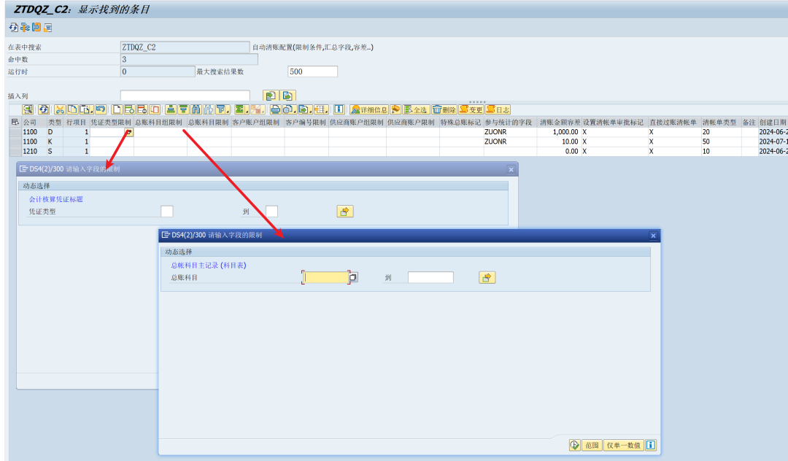Click the 仅单一数值 single values button
Image resolution: width=788 pixels, height=461 pixels.
pos(623,445)
